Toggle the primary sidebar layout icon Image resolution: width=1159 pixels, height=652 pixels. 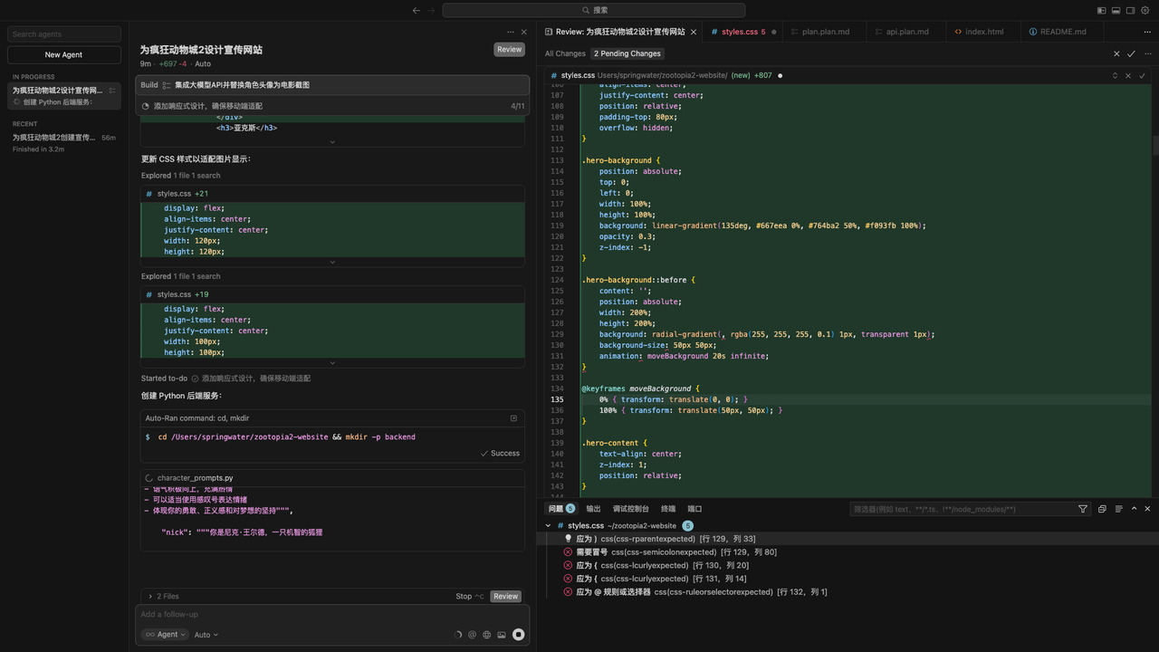click(x=1102, y=10)
